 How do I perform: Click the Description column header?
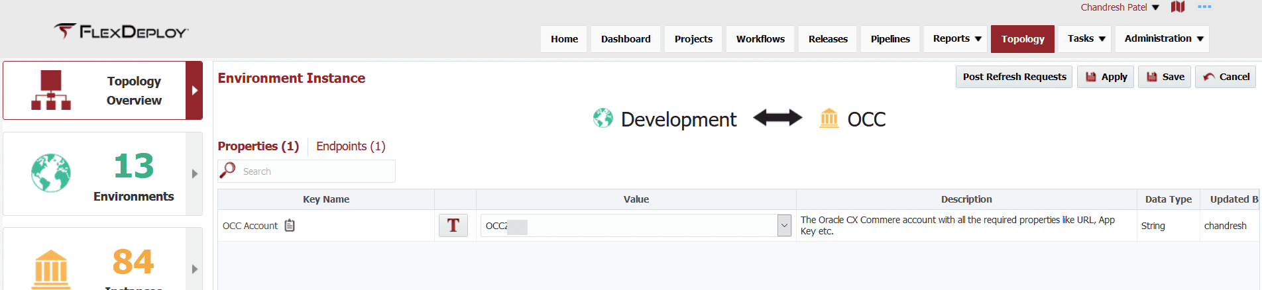coord(966,199)
